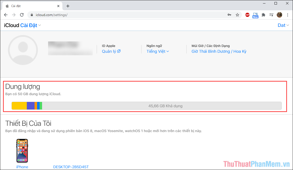Click the Bạn có 50 GB dung lượng text
This screenshot has width=293, height=170.
point(33,94)
